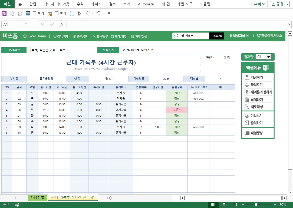This screenshot has width=293, height=208.
Task: Click the fit-width page icon in toolbar
Action: (x=28, y=13)
